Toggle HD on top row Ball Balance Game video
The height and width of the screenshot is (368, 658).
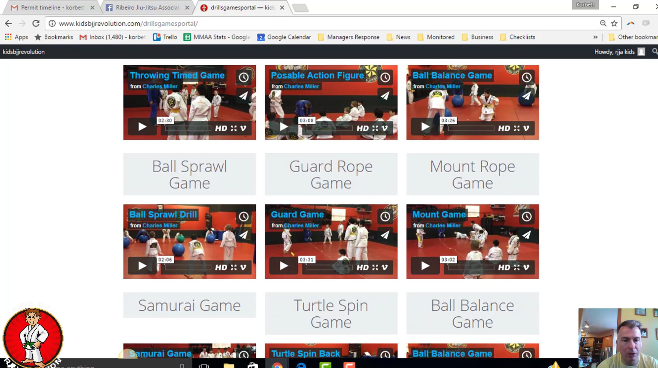coord(504,128)
